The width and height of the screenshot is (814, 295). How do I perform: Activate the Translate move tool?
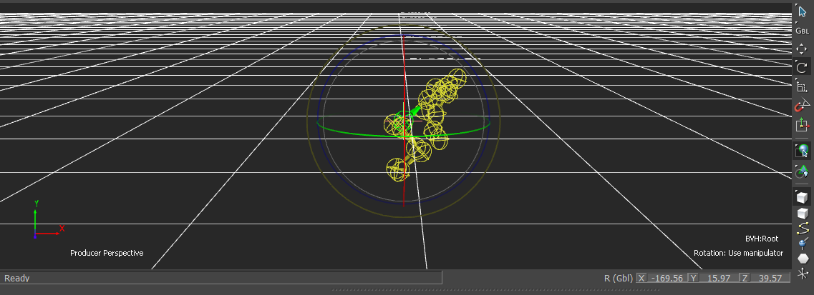point(802,49)
